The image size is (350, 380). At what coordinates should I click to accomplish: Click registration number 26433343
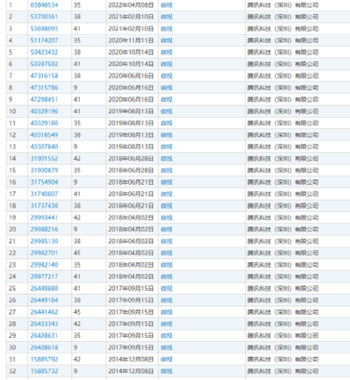(44, 324)
